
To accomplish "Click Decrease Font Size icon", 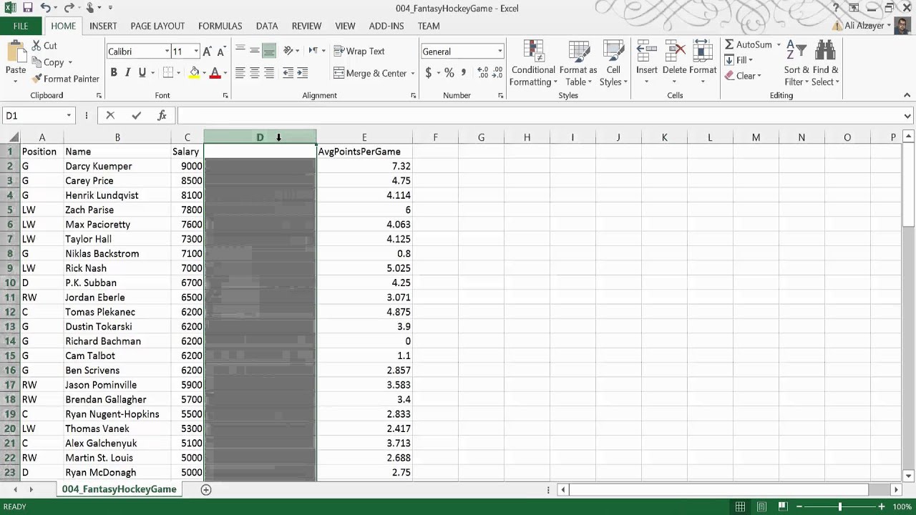I will [221, 51].
